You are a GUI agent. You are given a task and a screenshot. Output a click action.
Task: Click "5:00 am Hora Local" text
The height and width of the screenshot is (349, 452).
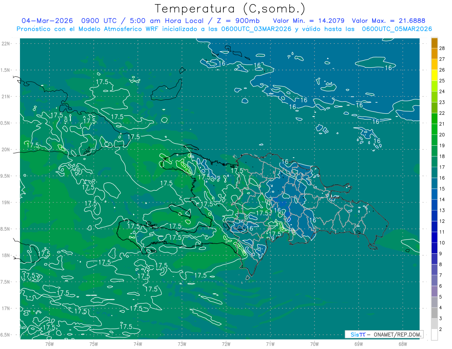pyautogui.click(x=166, y=21)
